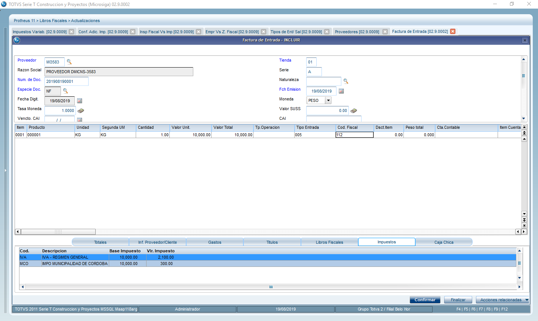Open the Fecha Digit. calendar icon
538x321 pixels.
coord(80,101)
